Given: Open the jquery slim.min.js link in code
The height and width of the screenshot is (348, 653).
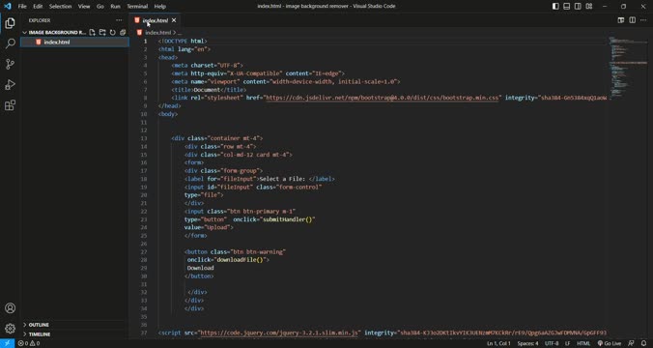Looking at the screenshot, I should coord(279,333).
